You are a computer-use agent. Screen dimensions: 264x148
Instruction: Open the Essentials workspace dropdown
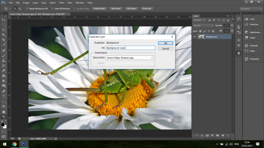coord(251,9)
